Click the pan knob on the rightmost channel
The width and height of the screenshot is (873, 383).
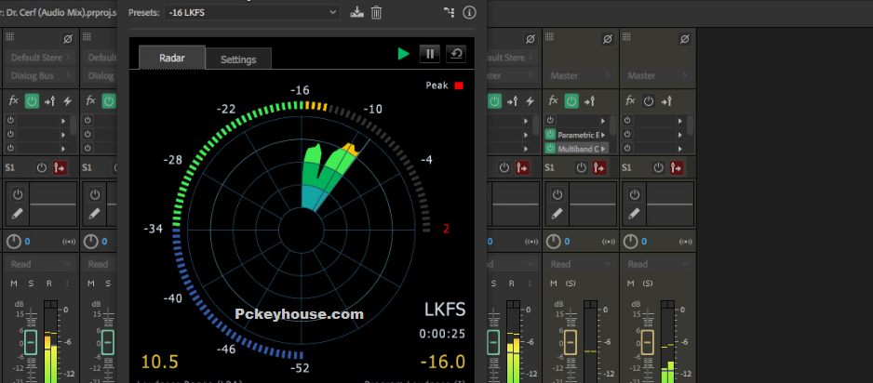tap(630, 242)
